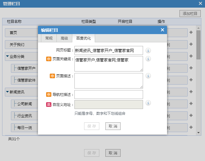This screenshot has width=205, height=161.
Task: Click plus icon on 关于我们 row
Action: pyautogui.click(x=191, y=44)
